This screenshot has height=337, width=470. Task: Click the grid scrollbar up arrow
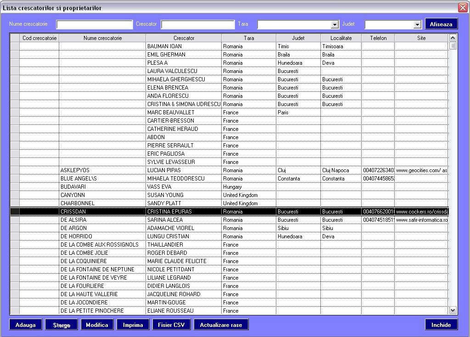pyautogui.click(x=453, y=38)
